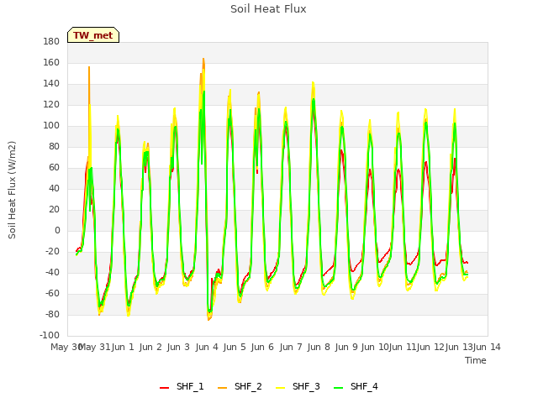
Task: Toggle SHF_3 series in legend
Action: [x=298, y=386]
